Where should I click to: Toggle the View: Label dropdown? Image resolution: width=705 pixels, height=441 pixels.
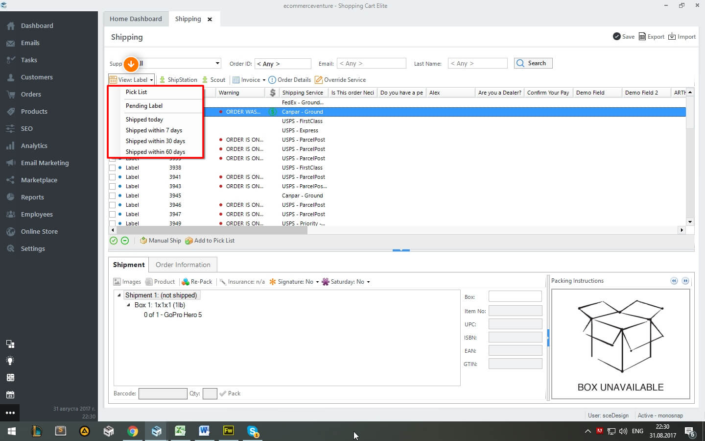click(x=131, y=80)
